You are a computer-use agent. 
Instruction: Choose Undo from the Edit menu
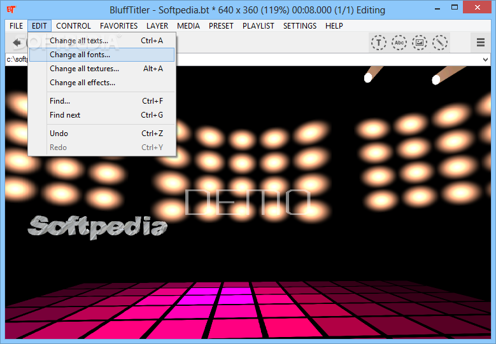coord(101,134)
